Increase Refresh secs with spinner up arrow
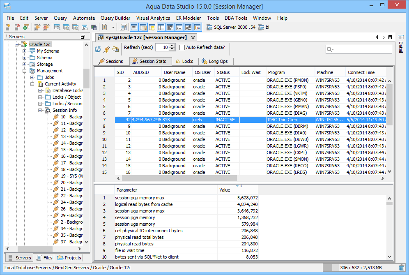 coord(172,46)
